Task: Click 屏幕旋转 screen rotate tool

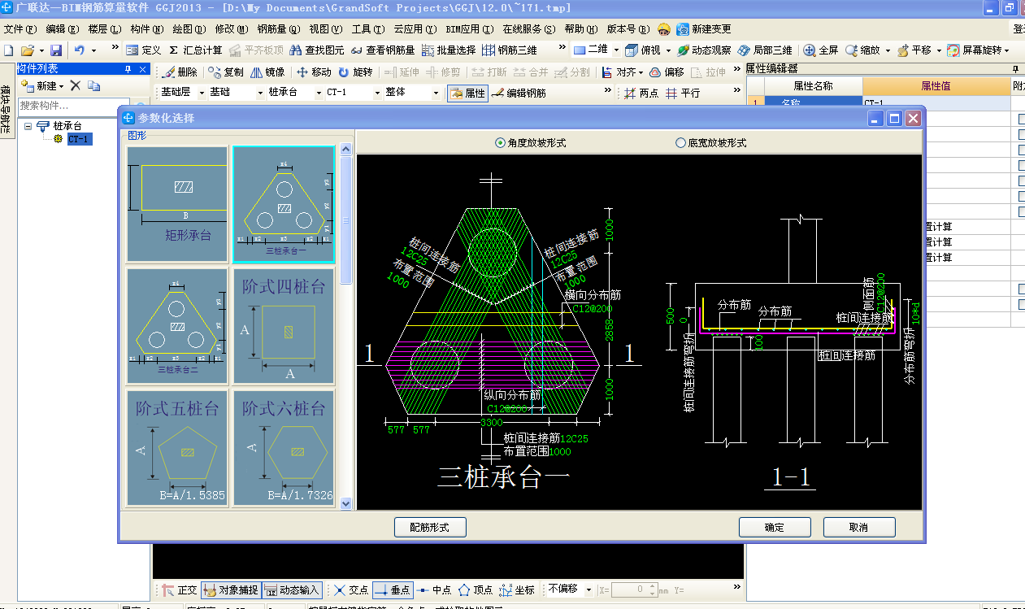Action: (975, 50)
